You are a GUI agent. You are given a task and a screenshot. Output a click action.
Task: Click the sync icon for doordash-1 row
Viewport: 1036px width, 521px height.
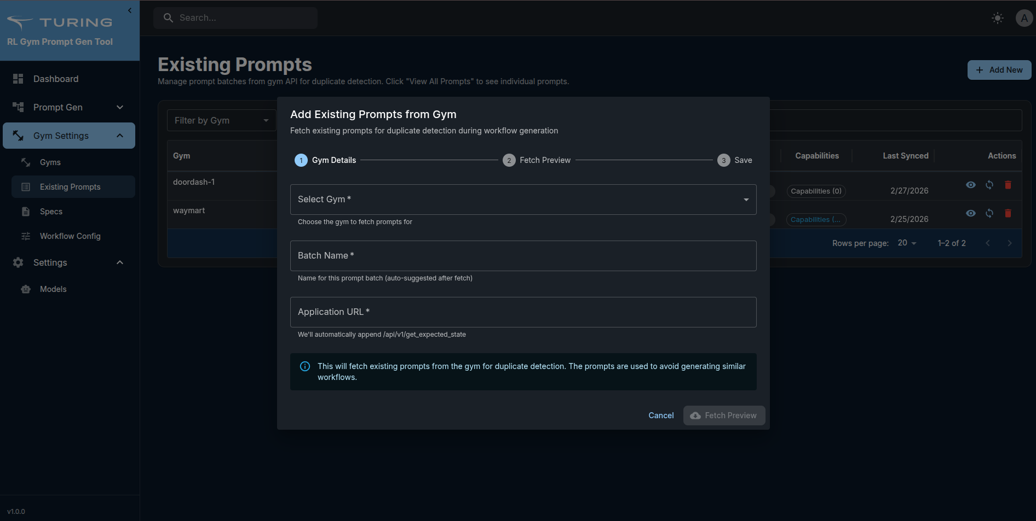point(989,185)
